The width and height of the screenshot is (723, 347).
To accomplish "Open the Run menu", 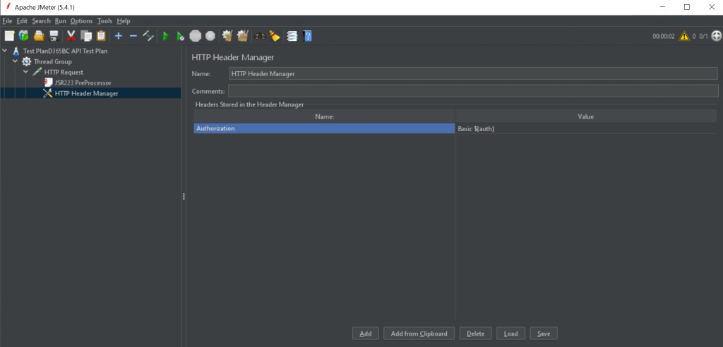I will 60,21.
